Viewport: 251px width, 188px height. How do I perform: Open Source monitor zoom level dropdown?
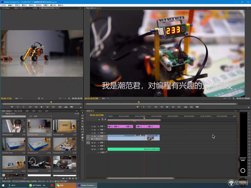[x=19, y=98]
